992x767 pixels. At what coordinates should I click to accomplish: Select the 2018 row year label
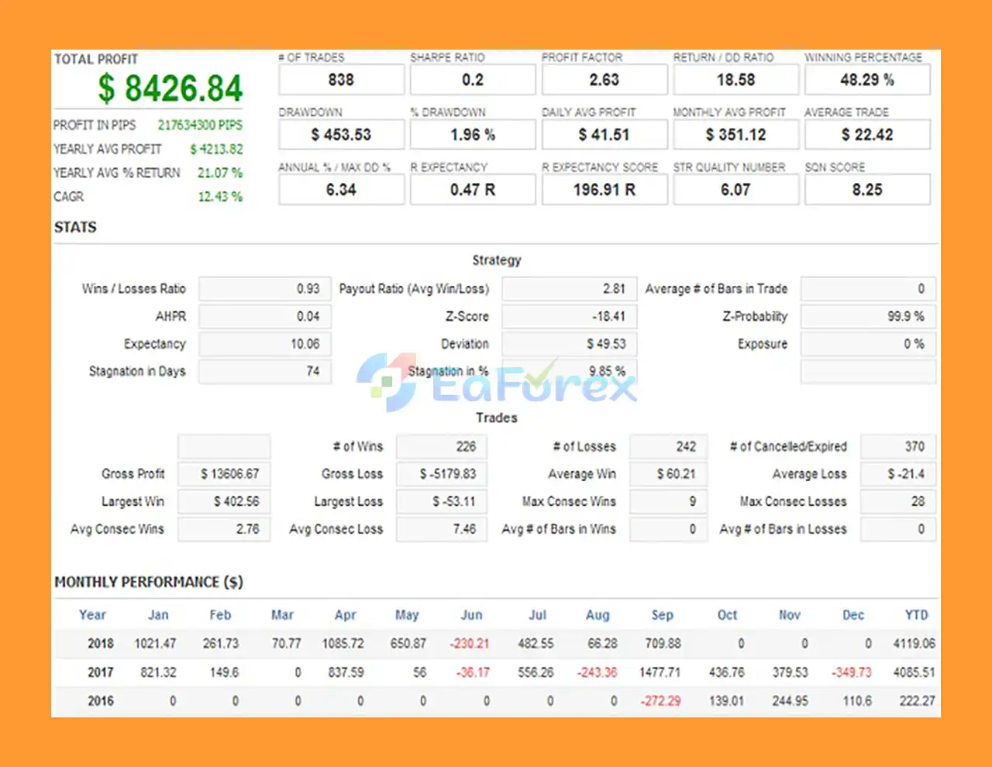click(x=101, y=644)
